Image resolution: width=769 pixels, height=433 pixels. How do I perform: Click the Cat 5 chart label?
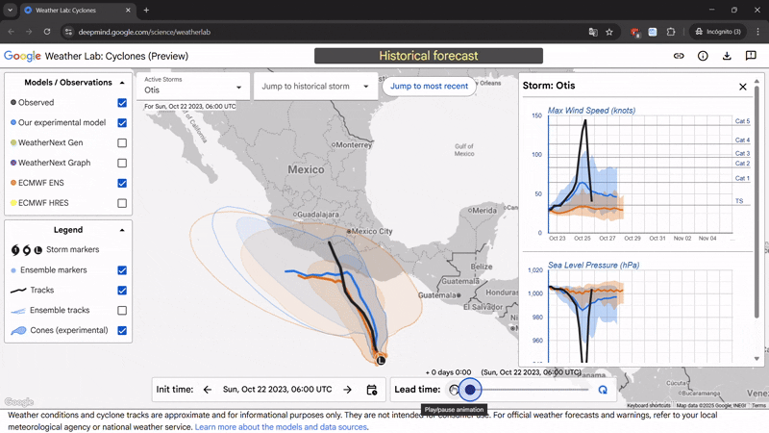pyautogui.click(x=742, y=121)
